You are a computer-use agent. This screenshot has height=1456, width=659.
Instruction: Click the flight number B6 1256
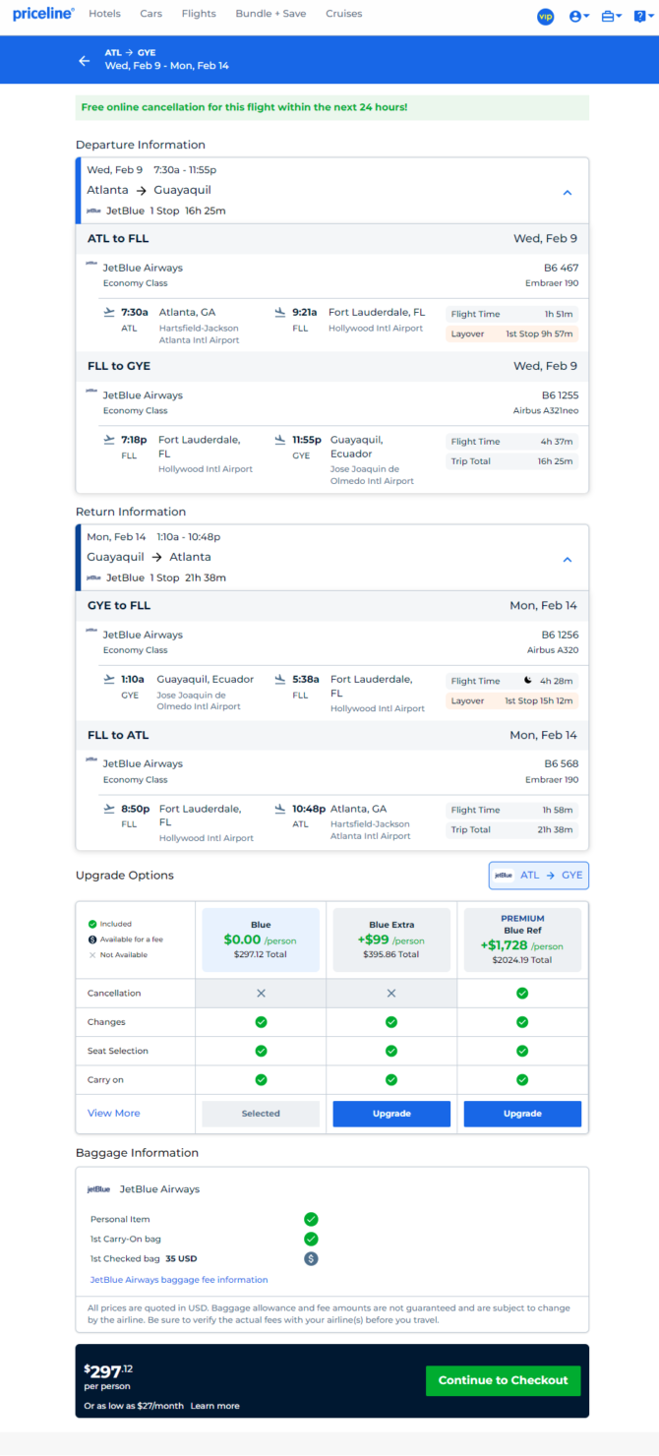point(559,635)
